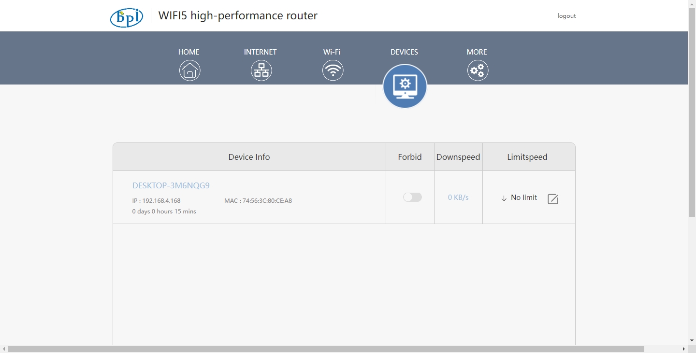Image resolution: width=696 pixels, height=353 pixels.
Task: Click the No limit text
Action: (524, 198)
